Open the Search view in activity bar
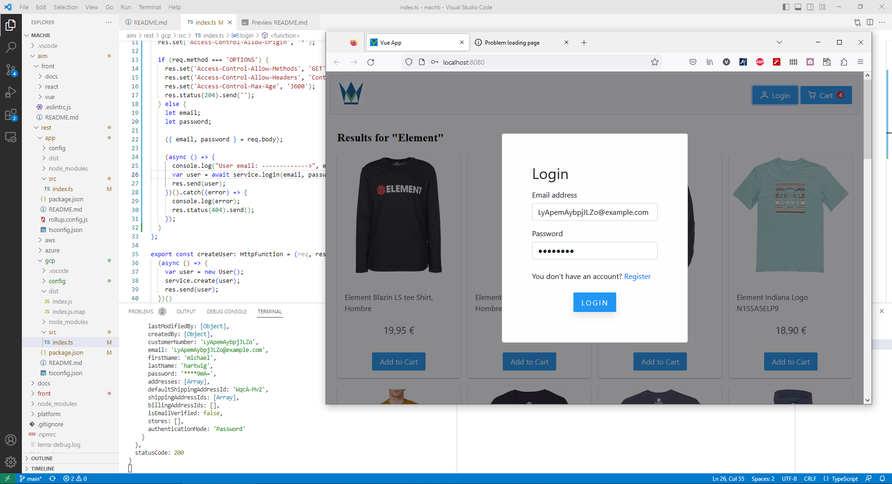Image resolution: width=892 pixels, height=484 pixels. 11,47
